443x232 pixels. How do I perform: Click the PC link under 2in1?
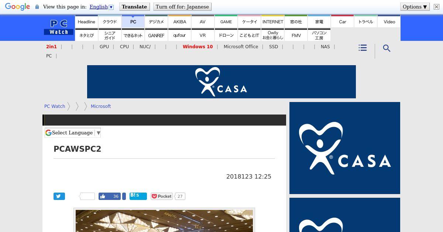point(49,56)
